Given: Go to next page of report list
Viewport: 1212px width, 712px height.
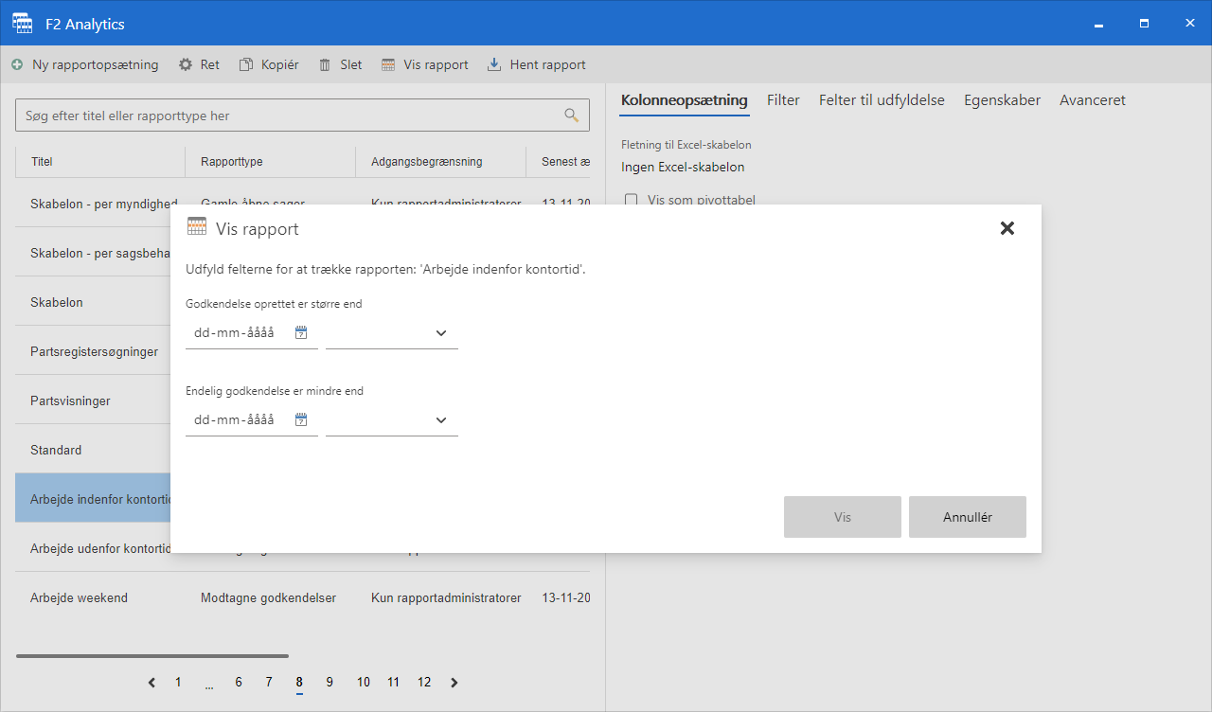Looking at the screenshot, I should tap(454, 683).
